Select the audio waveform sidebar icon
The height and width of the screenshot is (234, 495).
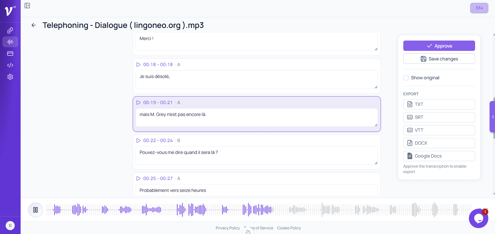(x=10, y=42)
